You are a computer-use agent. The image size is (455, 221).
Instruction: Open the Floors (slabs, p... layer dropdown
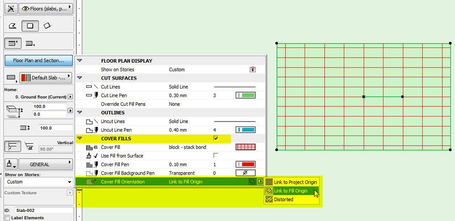46,8
